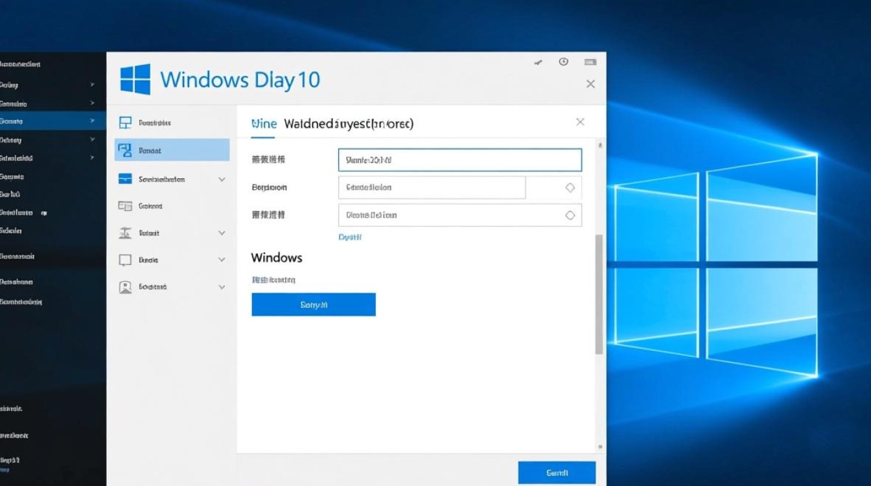The height and width of the screenshot is (486, 871).
Task: Select the highlighted sidebar item's blue device icon
Action: point(125,150)
